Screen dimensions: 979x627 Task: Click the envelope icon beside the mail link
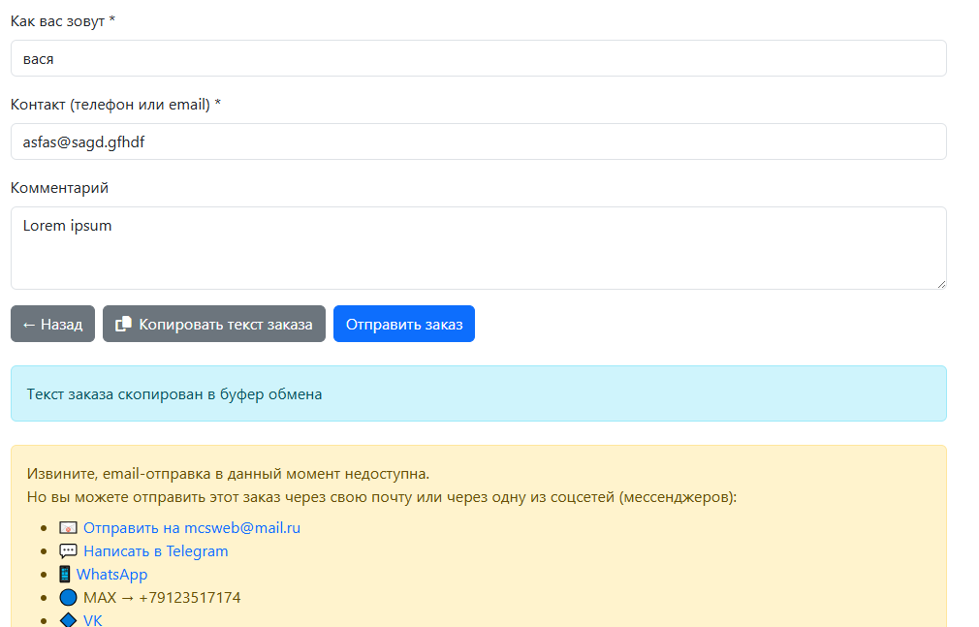point(68,528)
